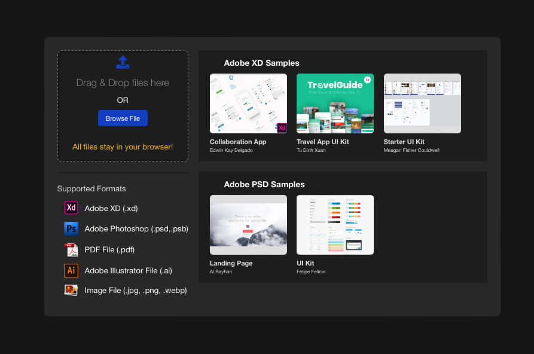This screenshot has width=534, height=354.
Task: Click the Starter UI Kit title
Action: 404,142
